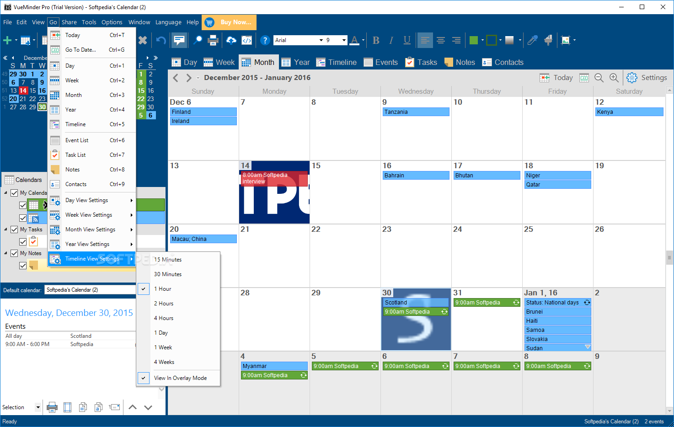Click the Today button in calendar header
Image resolution: width=674 pixels, height=427 pixels.
click(x=556, y=78)
